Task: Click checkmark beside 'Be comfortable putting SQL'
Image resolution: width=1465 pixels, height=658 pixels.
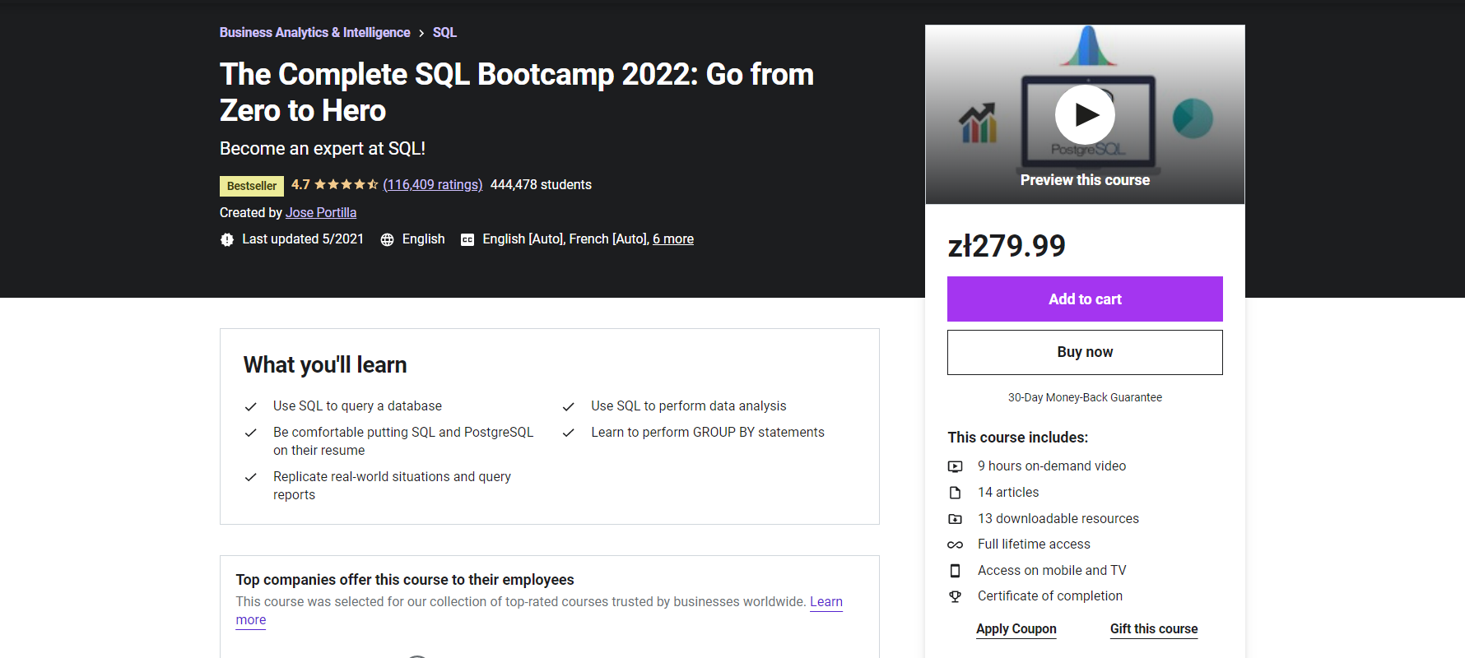Action: tap(251, 433)
